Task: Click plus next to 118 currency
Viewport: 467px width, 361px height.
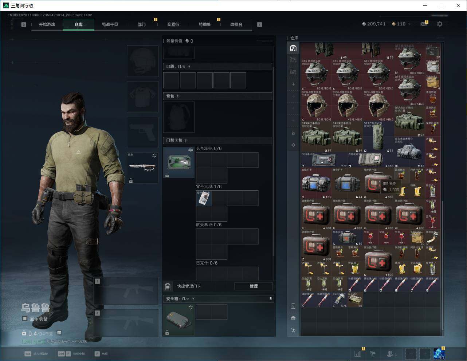Action: click(x=409, y=24)
